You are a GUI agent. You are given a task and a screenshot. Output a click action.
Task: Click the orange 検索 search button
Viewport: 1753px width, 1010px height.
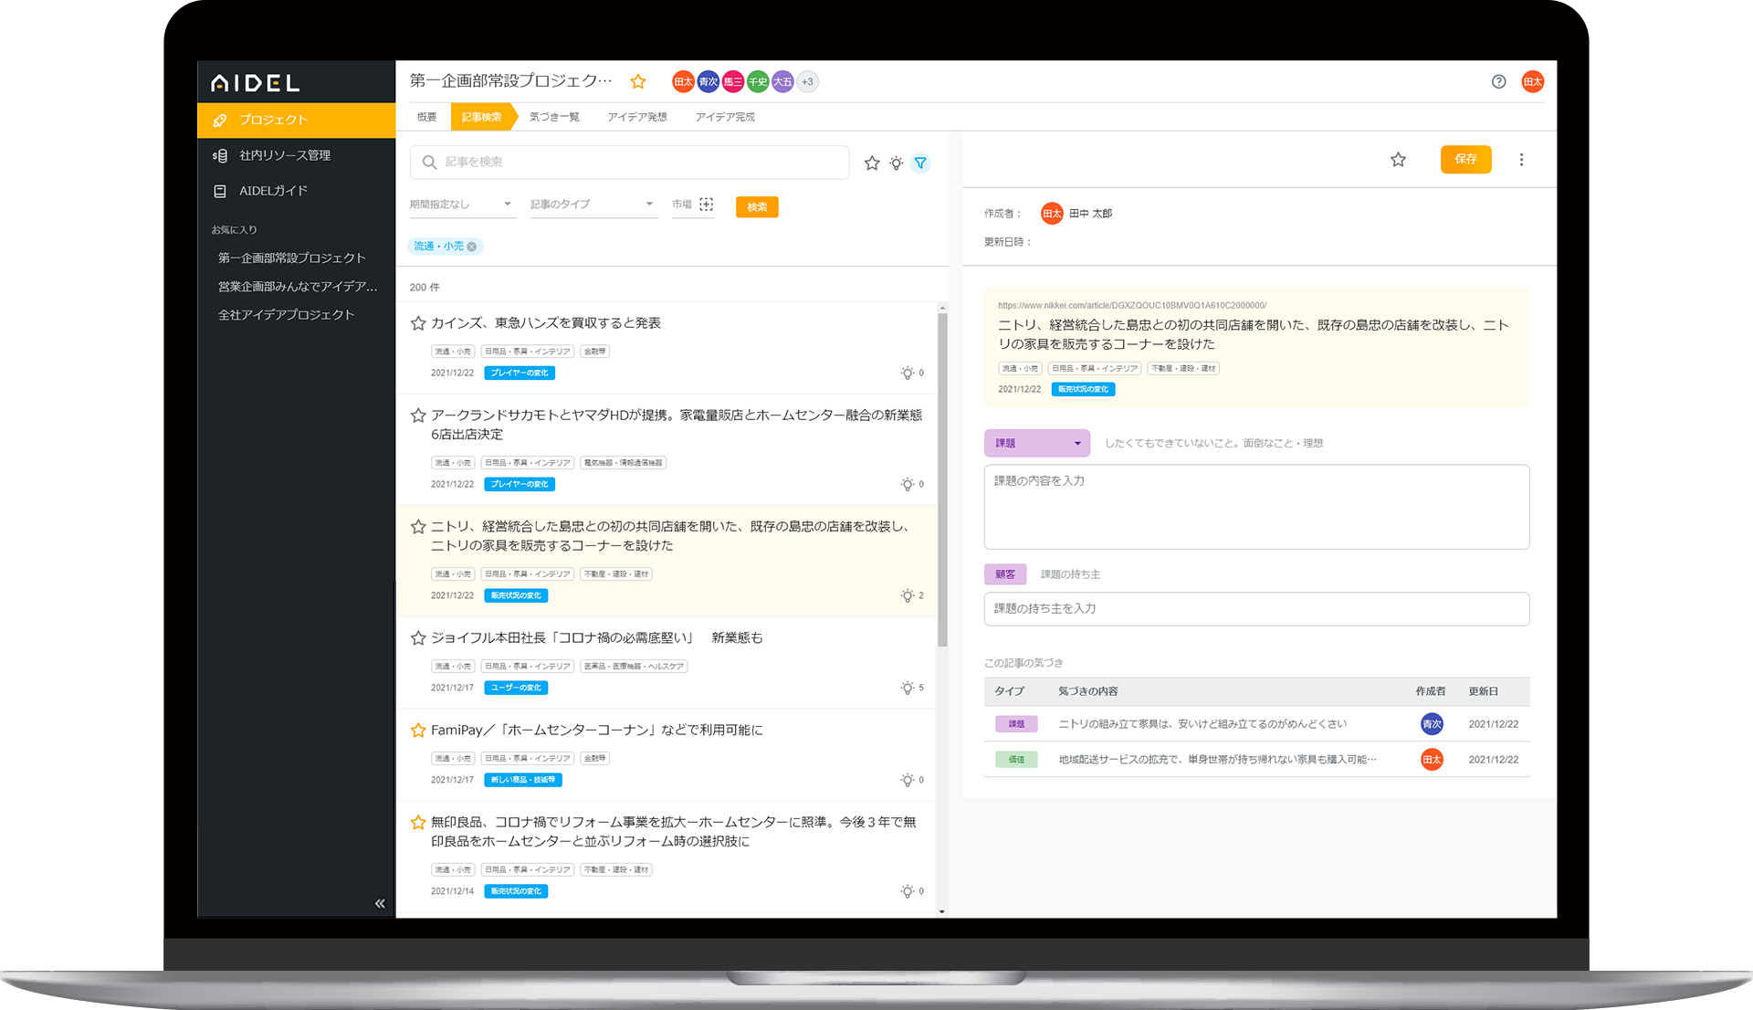tap(756, 206)
